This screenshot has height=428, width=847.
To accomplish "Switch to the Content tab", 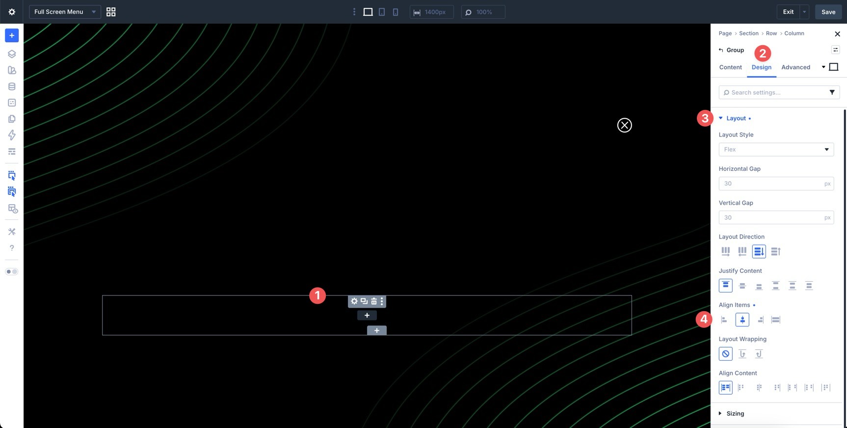I will tap(731, 67).
